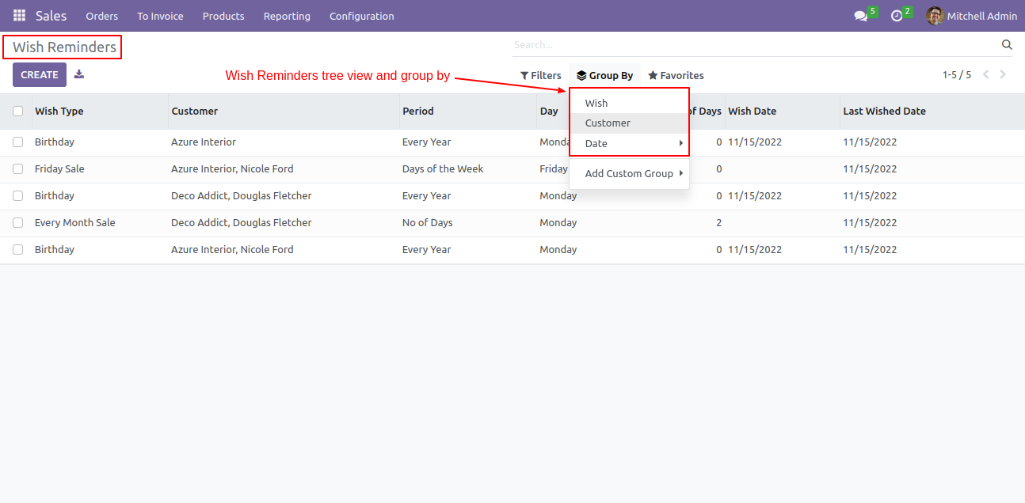Open the Products menu

click(223, 16)
